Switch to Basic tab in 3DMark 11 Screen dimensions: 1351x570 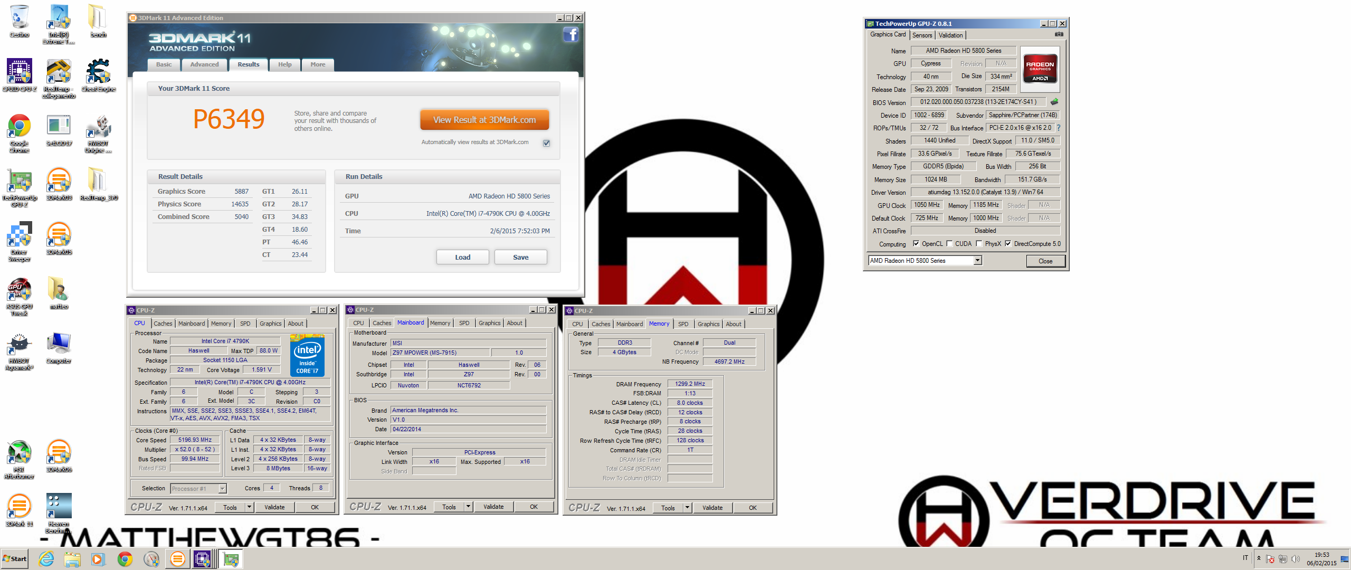click(164, 64)
